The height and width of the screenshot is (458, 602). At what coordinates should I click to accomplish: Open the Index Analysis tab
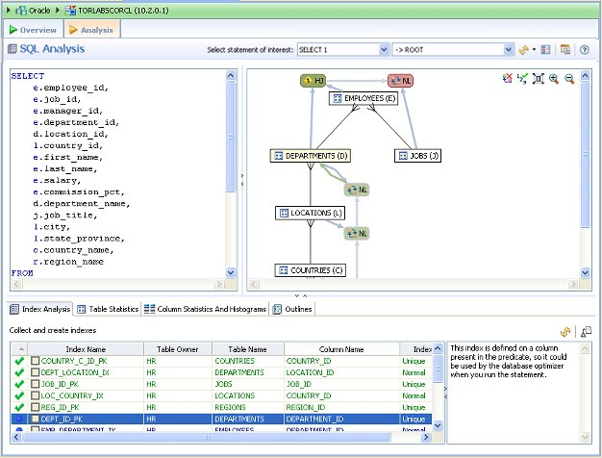[x=40, y=309]
